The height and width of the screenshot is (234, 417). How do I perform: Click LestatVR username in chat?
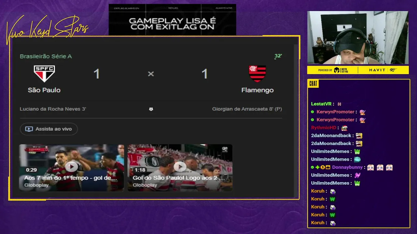[321, 104]
